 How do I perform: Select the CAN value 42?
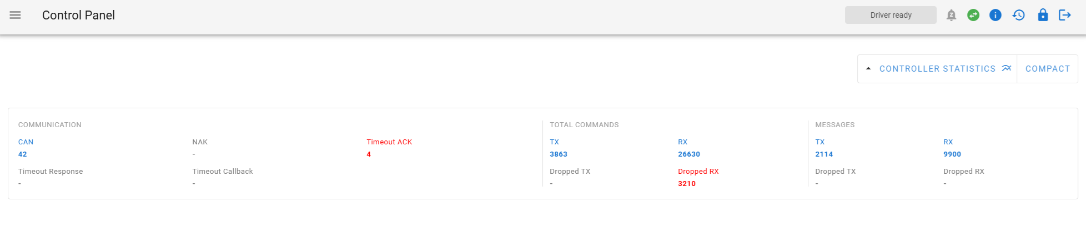(23, 154)
